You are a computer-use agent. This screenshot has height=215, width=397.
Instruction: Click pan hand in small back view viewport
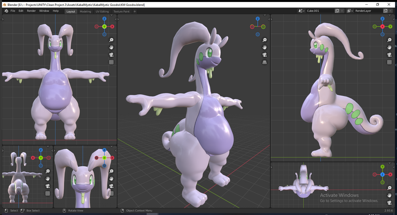pyautogui.click(x=47, y=179)
